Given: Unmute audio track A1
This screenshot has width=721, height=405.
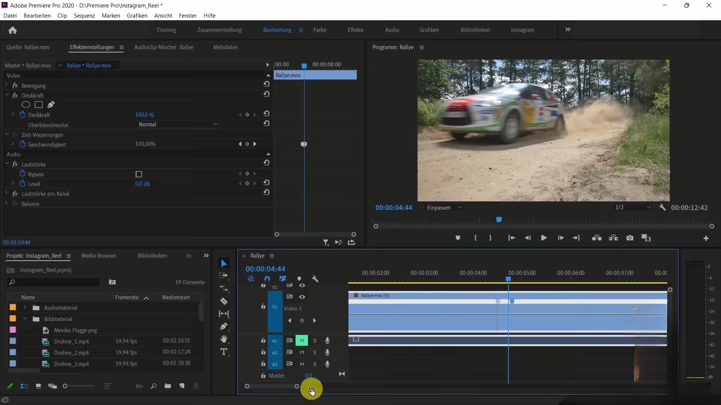Looking at the screenshot, I should (x=302, y=340).
